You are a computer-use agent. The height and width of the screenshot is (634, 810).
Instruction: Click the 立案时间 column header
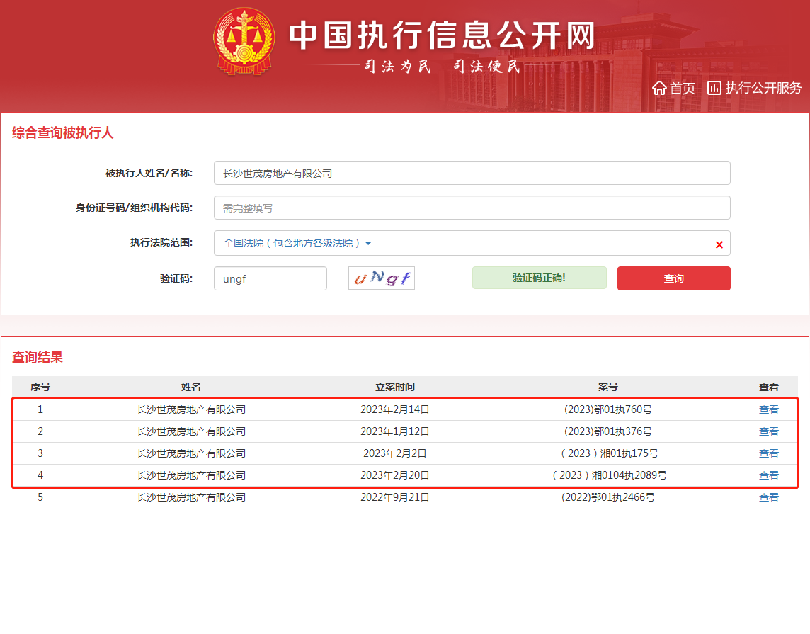[394, 387]
